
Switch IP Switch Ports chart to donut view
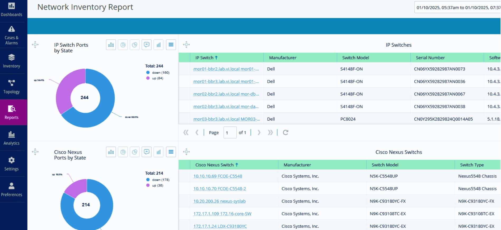coord(123,45)
